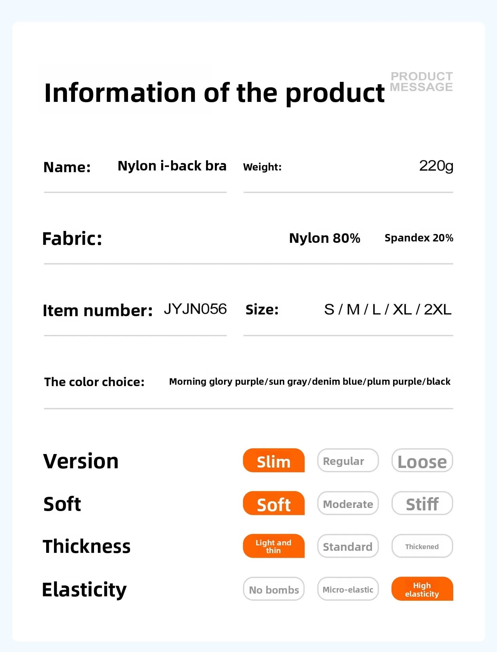Image resolution: width=497 pixels, height=652 pixels.
Task: Click the 220g weight value
Action: point(436,166)
